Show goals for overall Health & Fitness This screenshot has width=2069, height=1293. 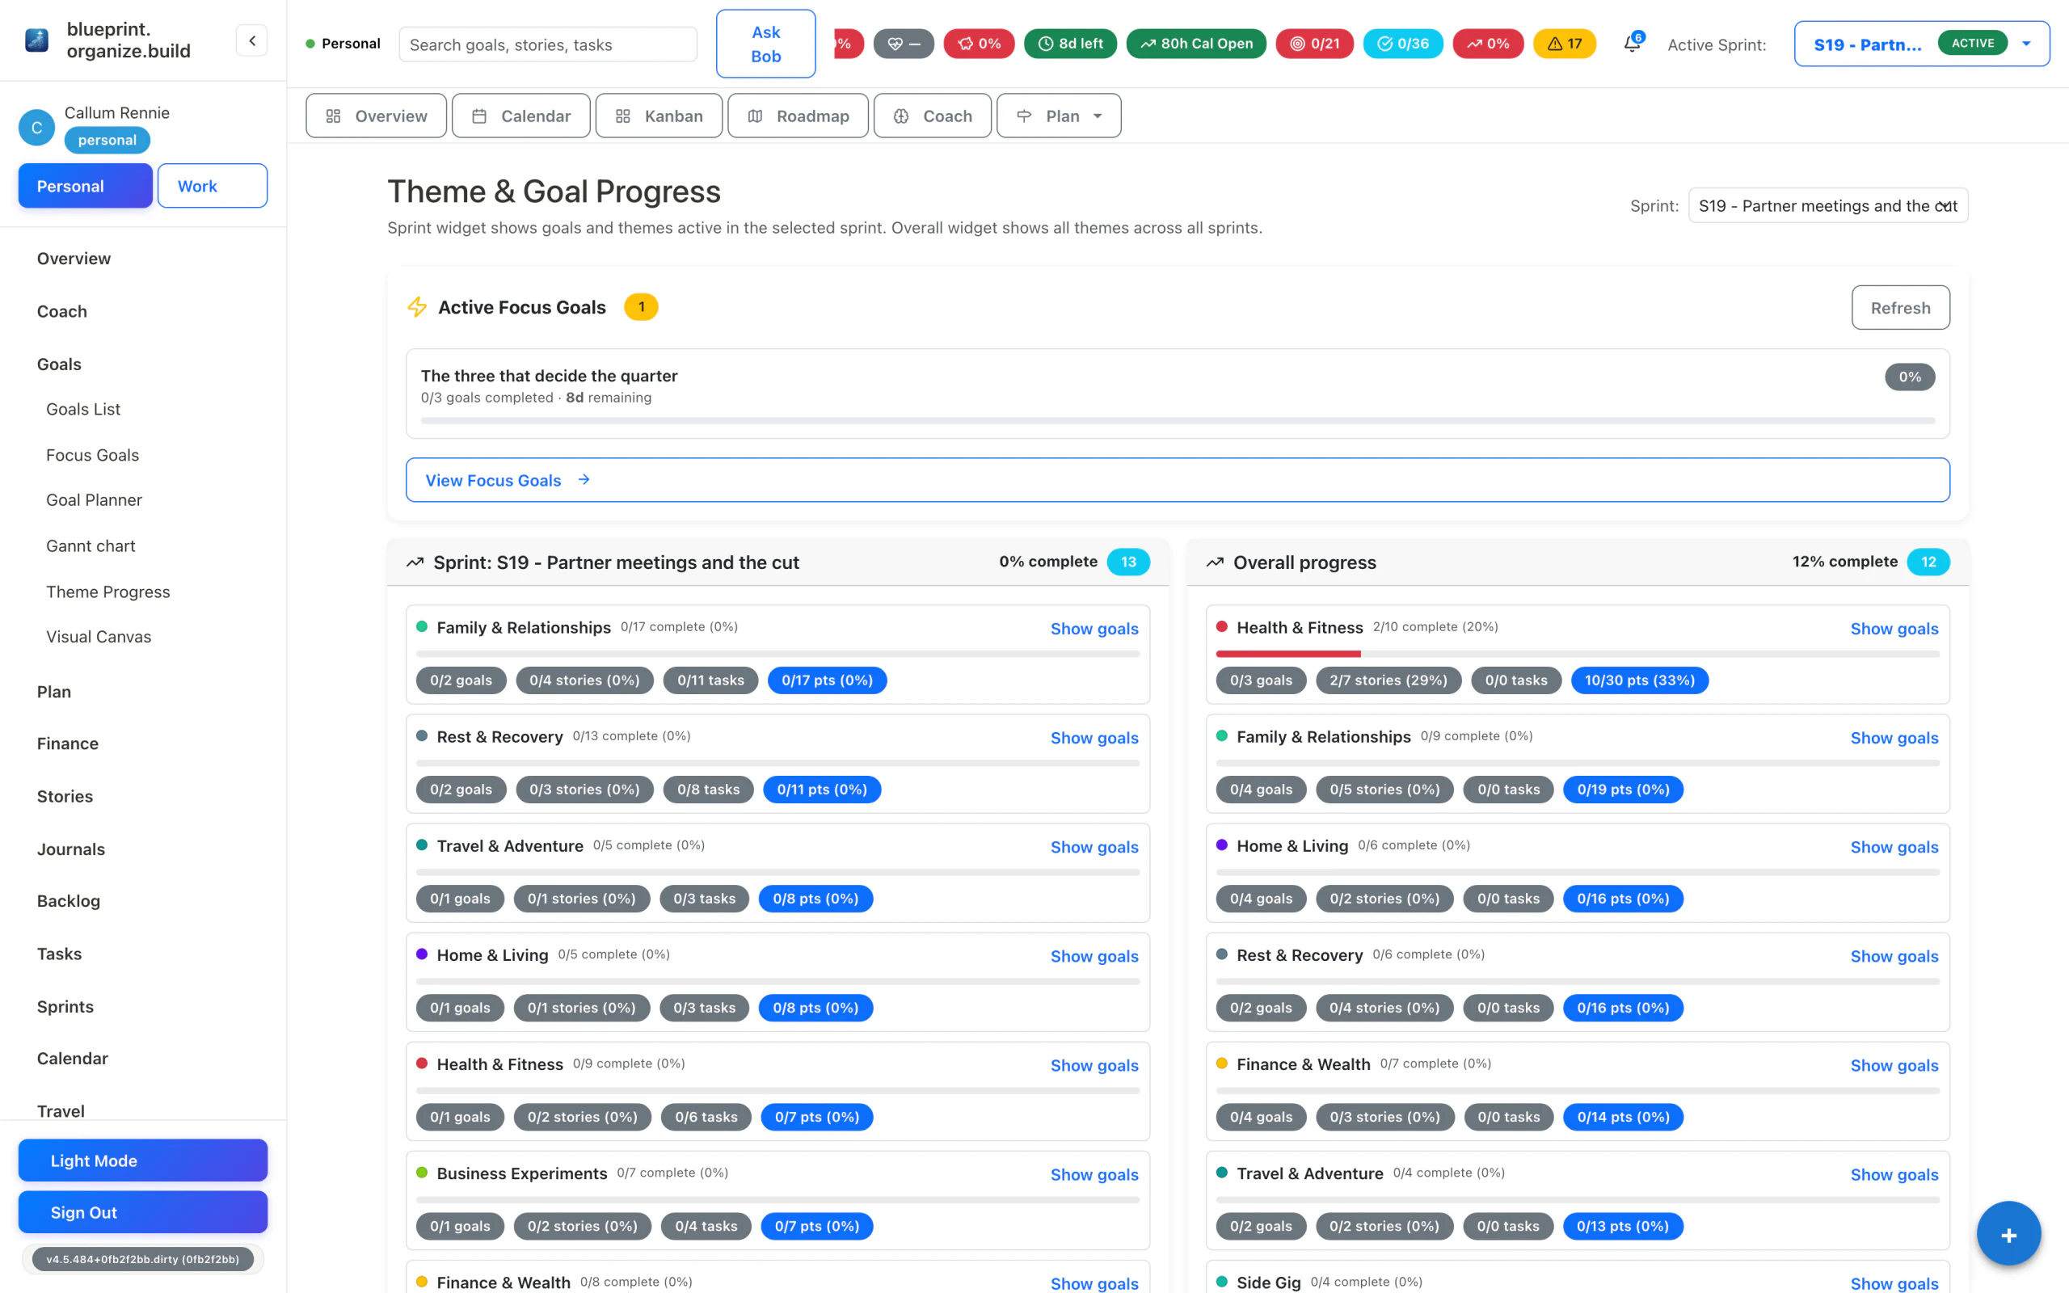coord(1894,629)
